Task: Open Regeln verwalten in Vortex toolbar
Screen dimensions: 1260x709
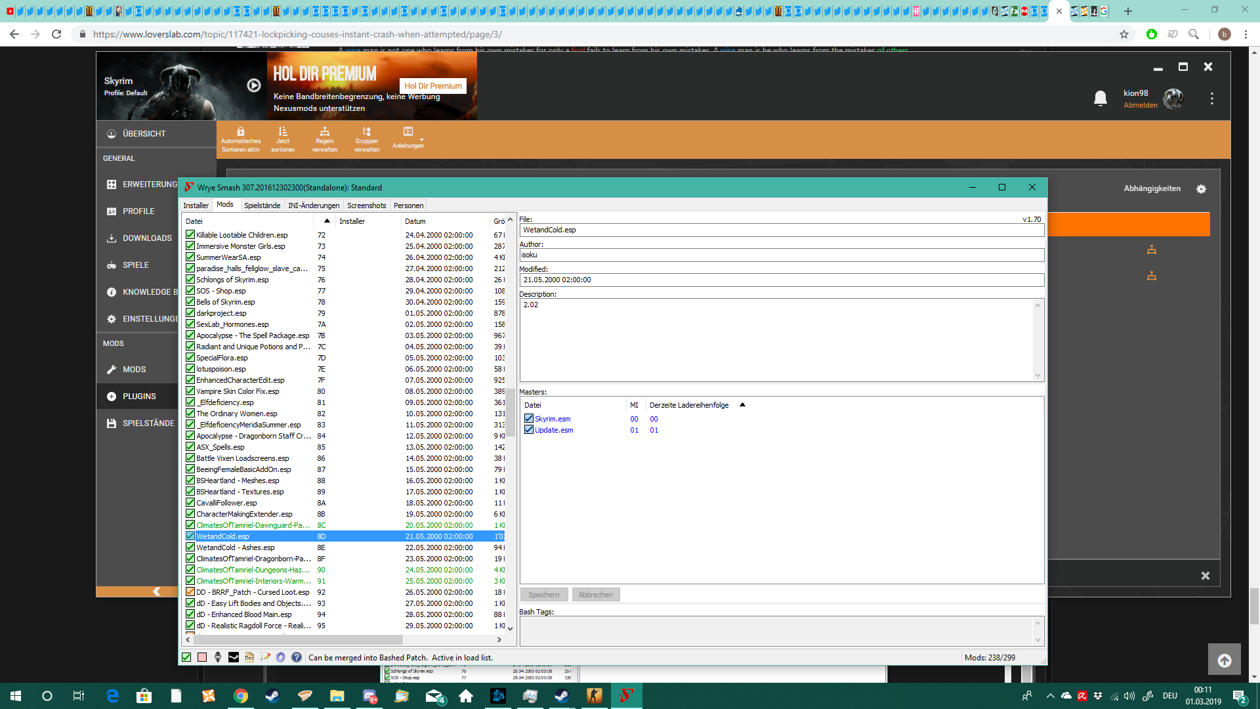Action: point(325,139)
